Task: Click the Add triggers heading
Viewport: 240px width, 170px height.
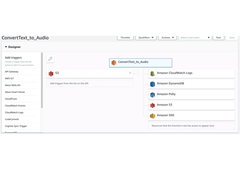Action: [x=13, y=57]
